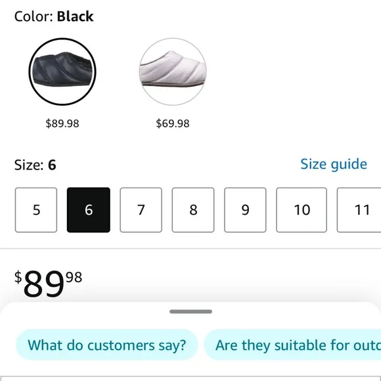Open the Size guide link

pos(334,164)
